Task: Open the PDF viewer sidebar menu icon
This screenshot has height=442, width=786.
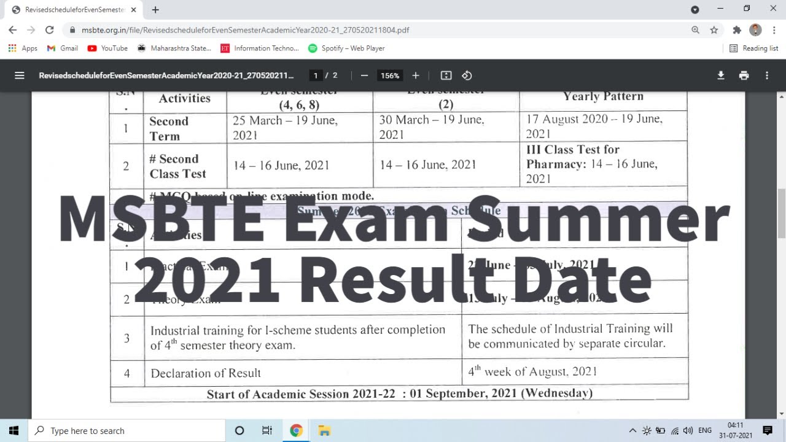Action: [19, 76]
